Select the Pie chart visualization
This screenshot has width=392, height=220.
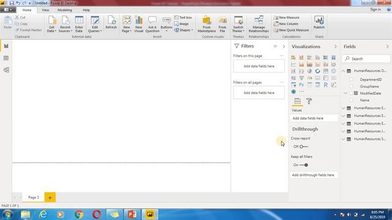click(x=309, y=71)
